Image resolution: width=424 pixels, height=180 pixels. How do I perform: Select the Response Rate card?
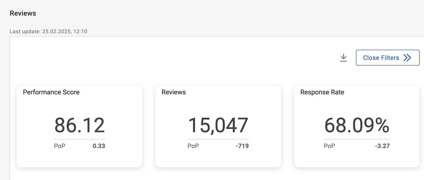357,159
